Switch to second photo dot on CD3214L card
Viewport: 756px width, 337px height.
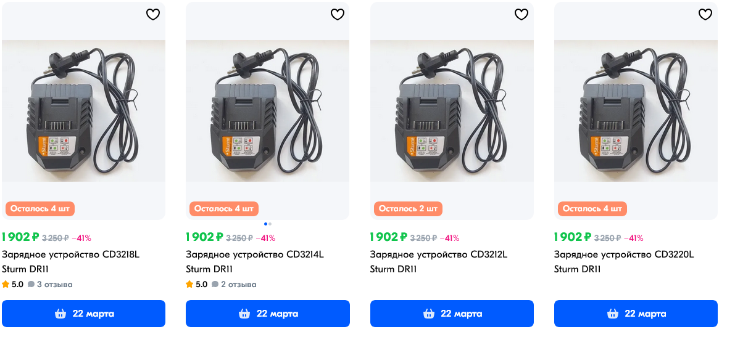270,224
